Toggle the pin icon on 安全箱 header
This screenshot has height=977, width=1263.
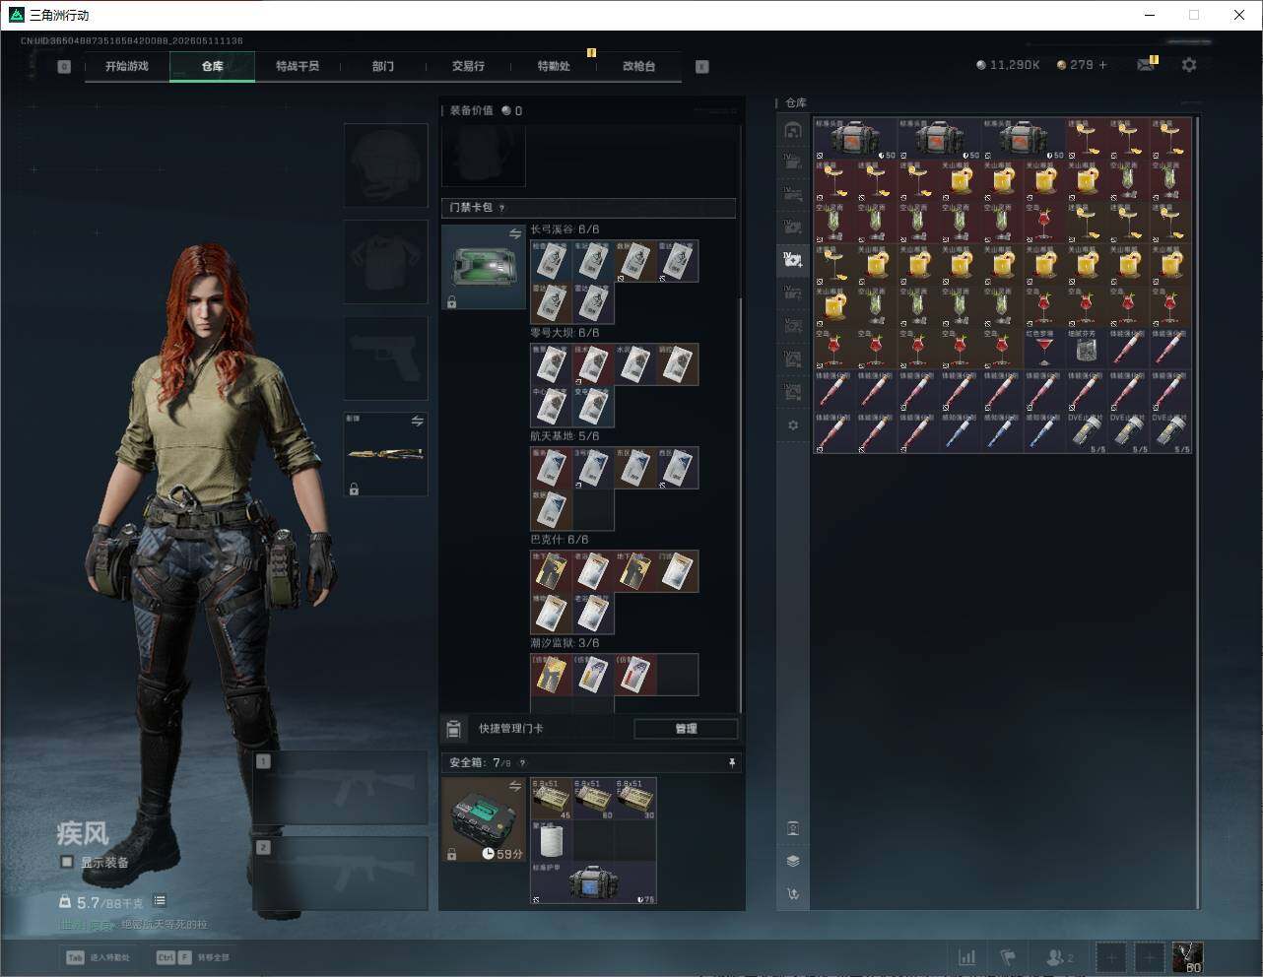tap(731, 762)
